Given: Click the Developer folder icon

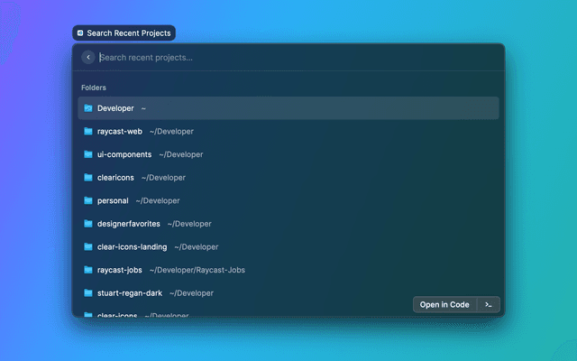Looking at the screenshot, I should (x=88, y=108).
